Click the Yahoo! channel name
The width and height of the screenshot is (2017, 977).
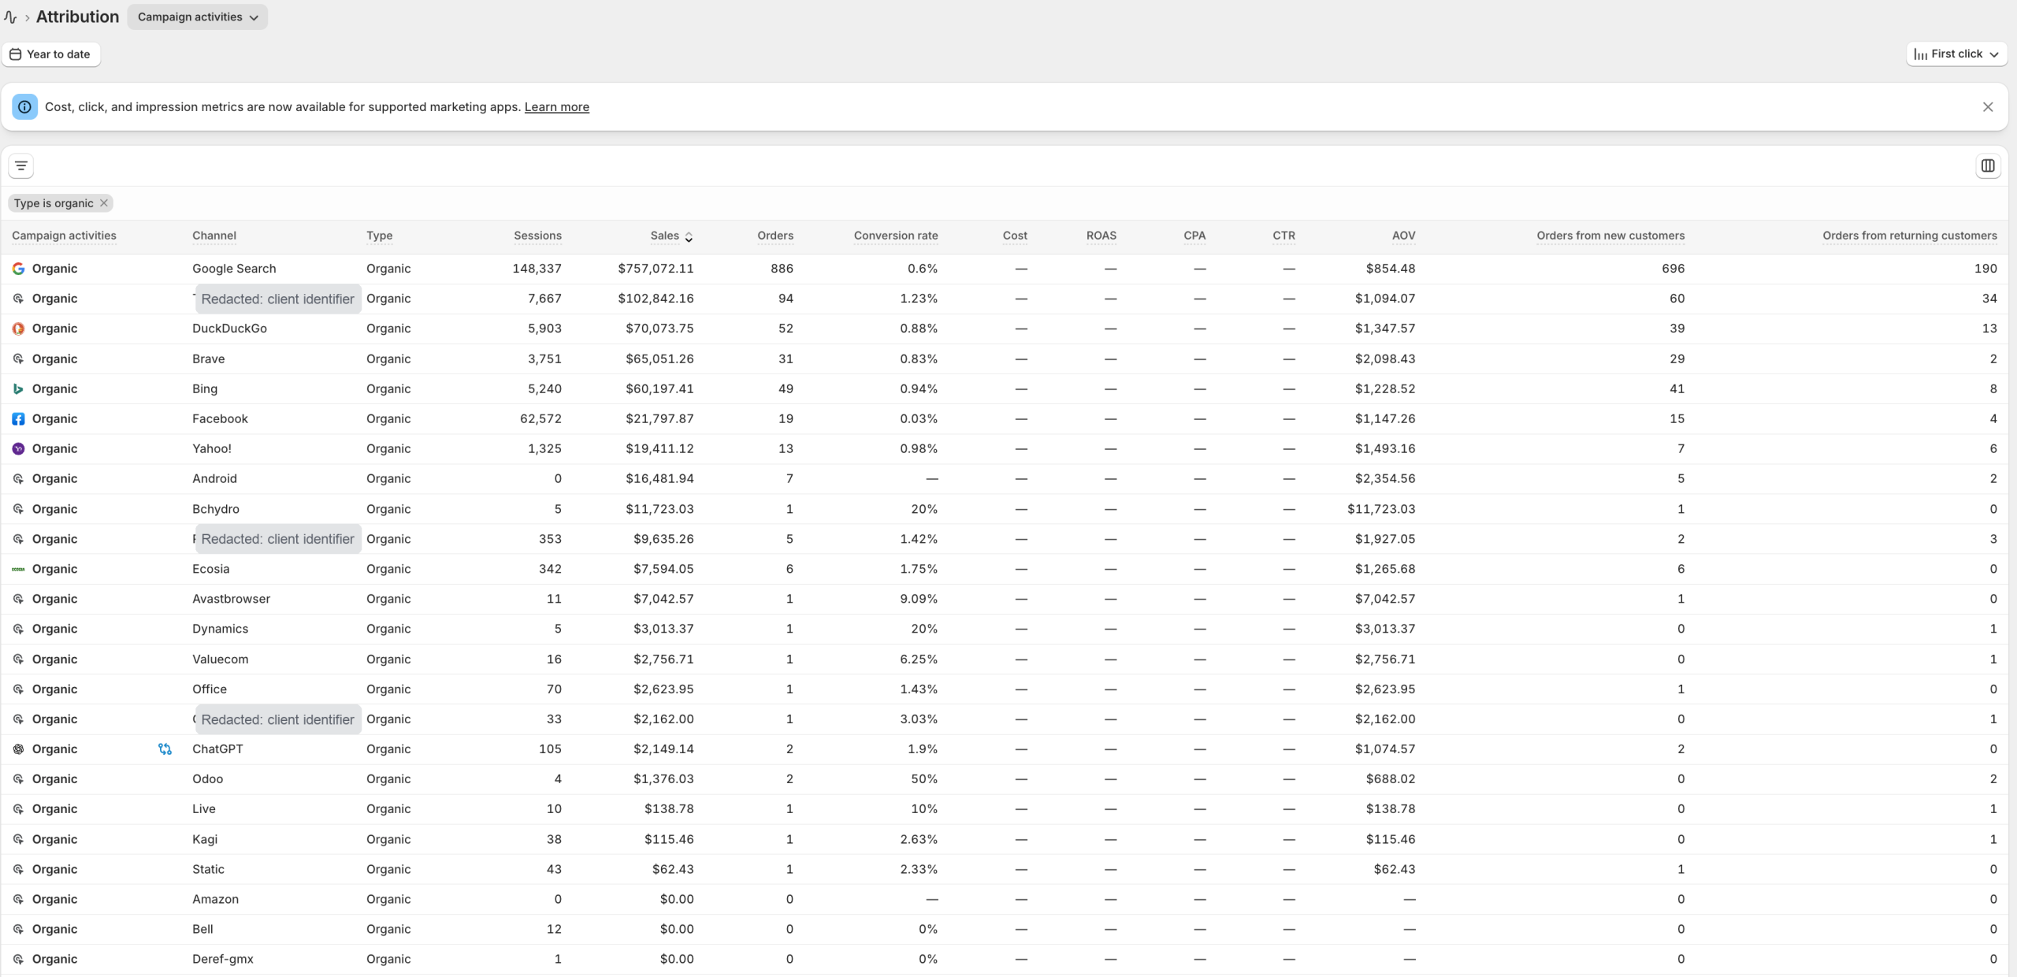(212, 449)
